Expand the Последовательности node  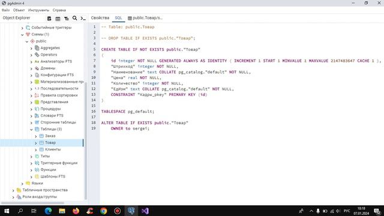pos(31,89)
